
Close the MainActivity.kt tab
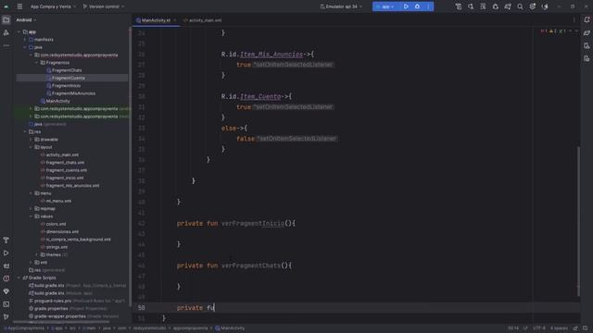point(175,20)
